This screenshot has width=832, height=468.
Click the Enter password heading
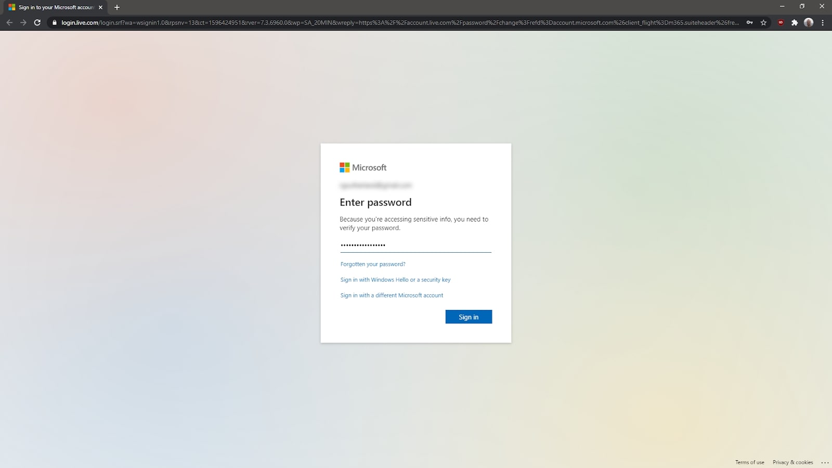point(375,202)
